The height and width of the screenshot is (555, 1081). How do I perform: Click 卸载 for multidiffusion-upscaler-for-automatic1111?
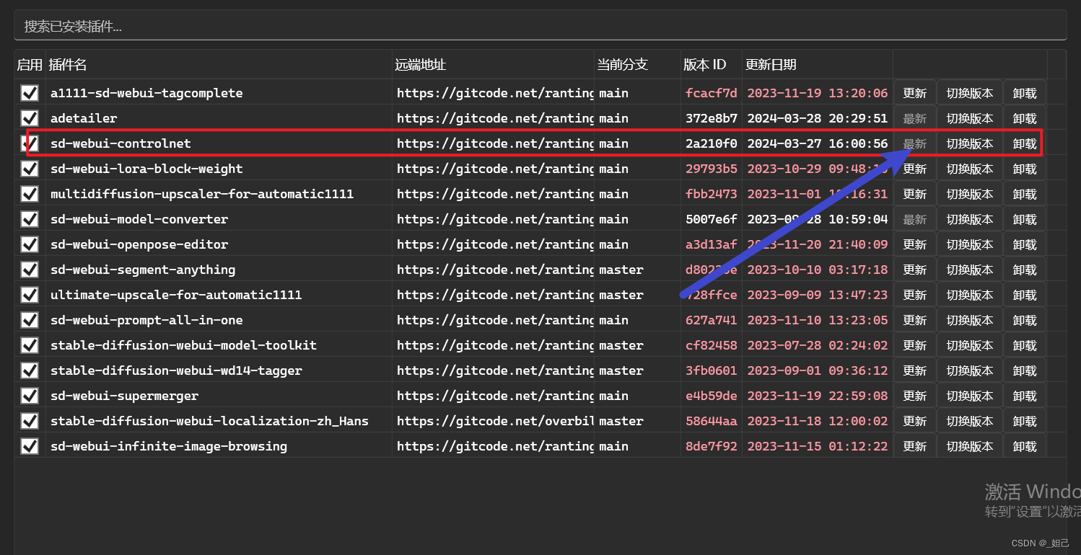coord(1025,194)
